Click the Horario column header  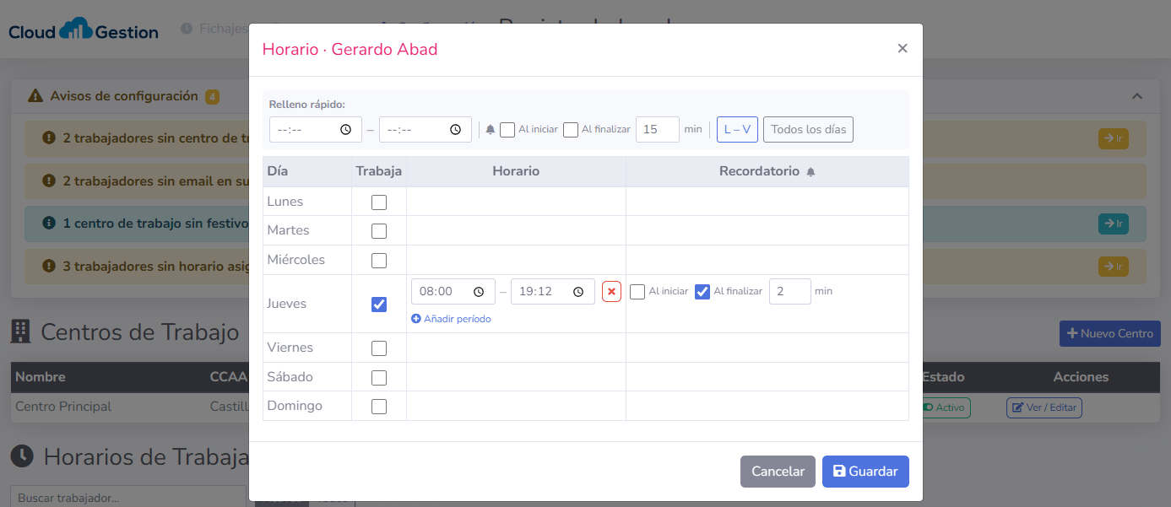click(x=516, y=171)
